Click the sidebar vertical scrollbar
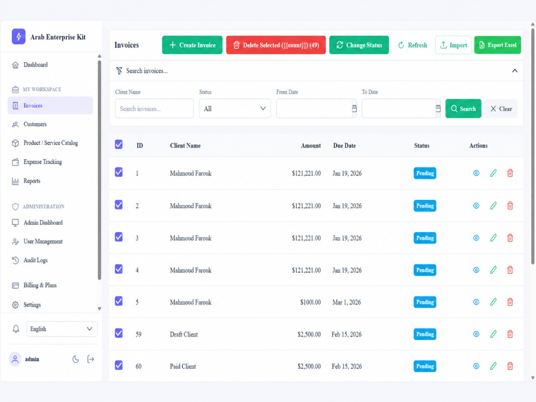The image size is (536, 402). point(100,170)
